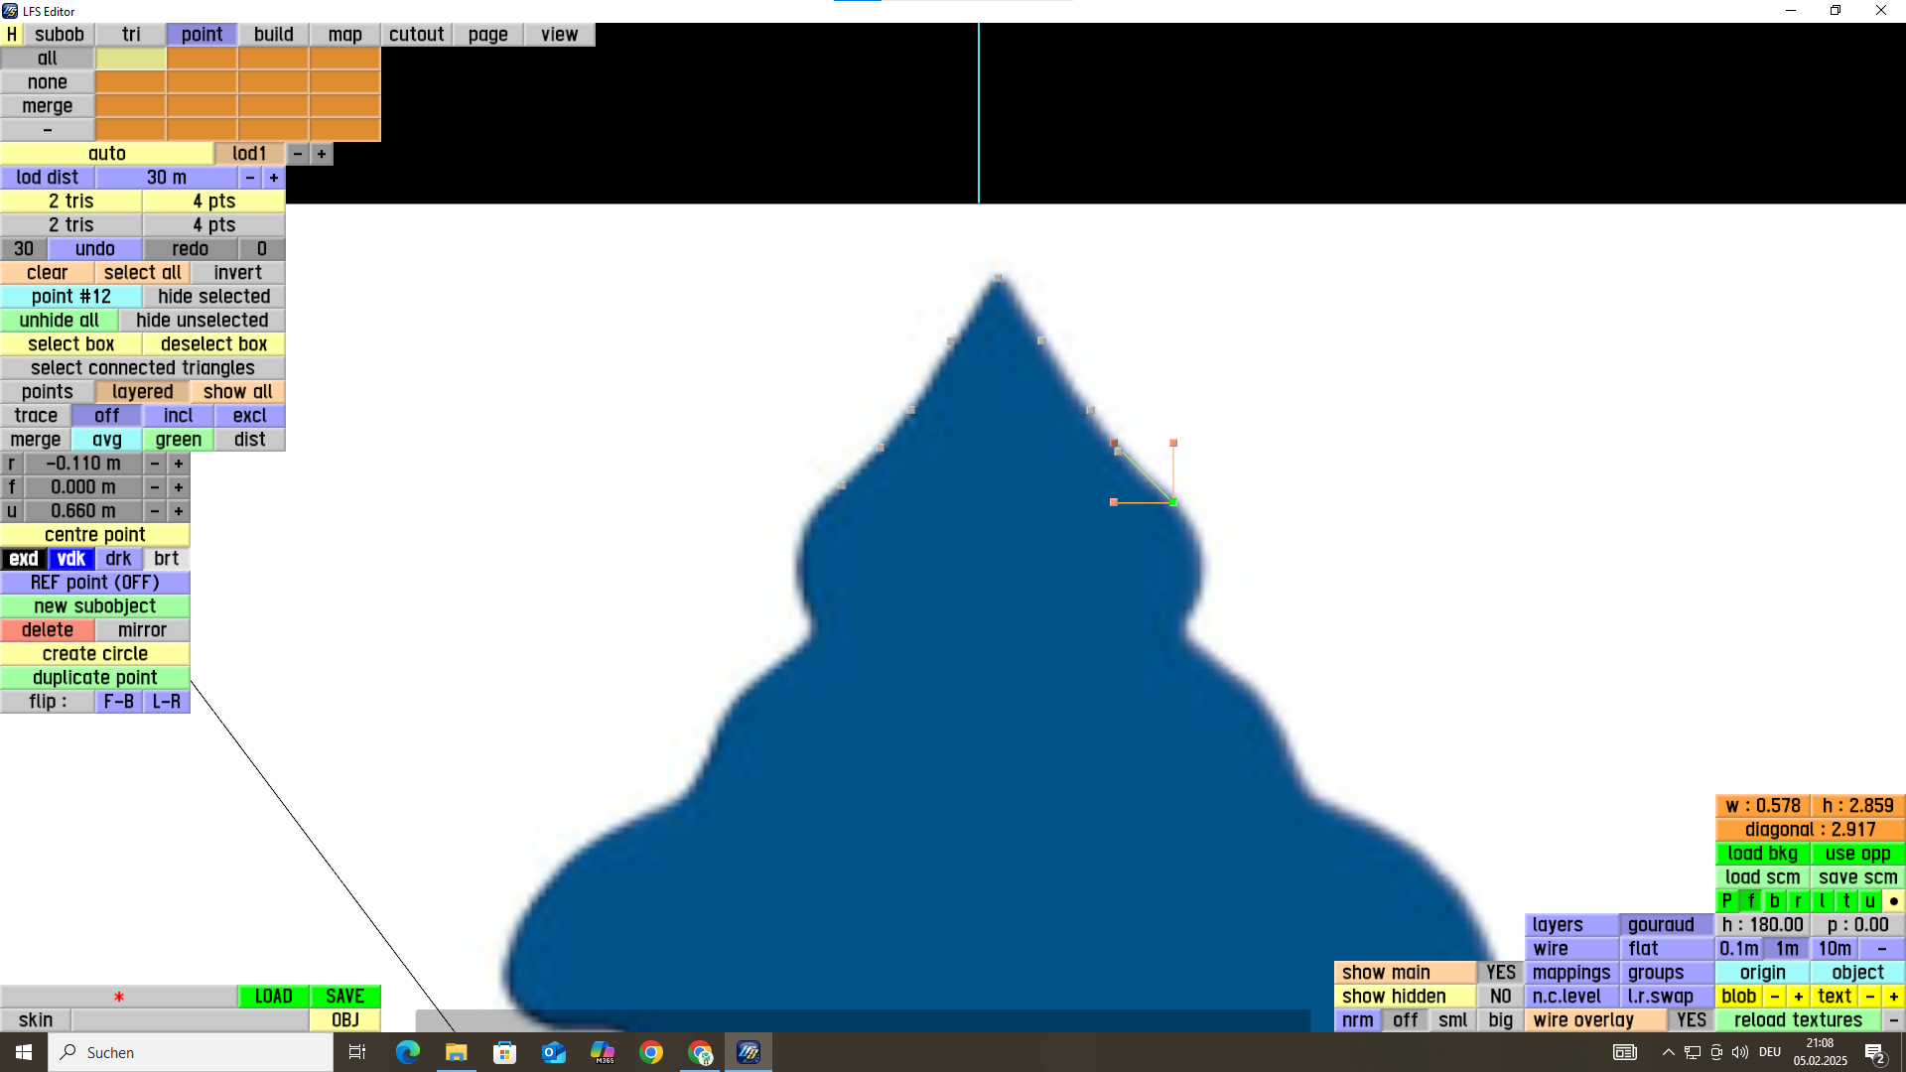Toggle show main YES button
Image resolution: width=1906 pixels, height=1072 pixels.
click(x=1500, y=973)
